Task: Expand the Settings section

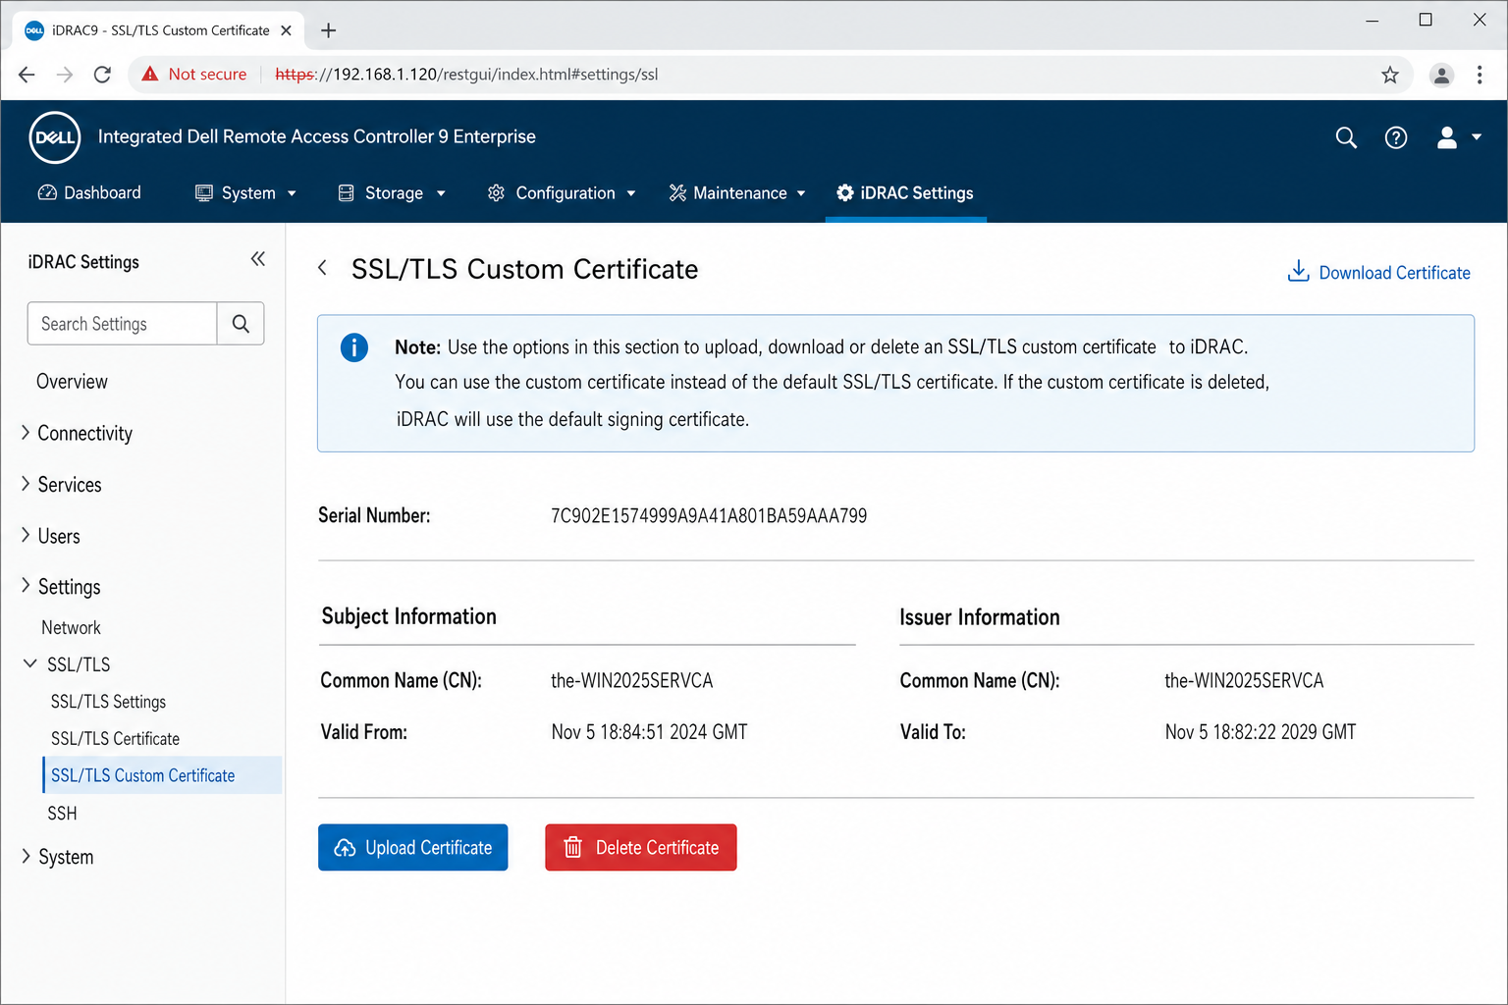Action: [61, 587]
